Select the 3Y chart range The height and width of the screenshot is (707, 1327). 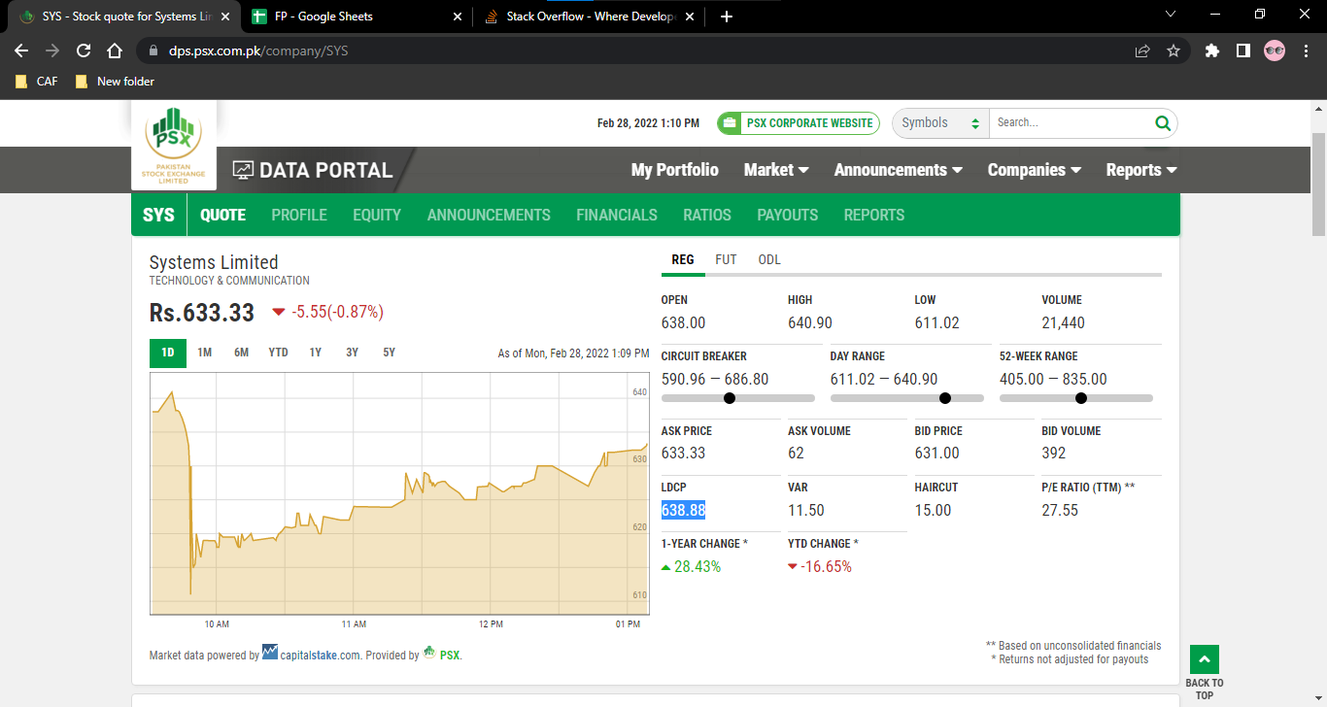353,353
